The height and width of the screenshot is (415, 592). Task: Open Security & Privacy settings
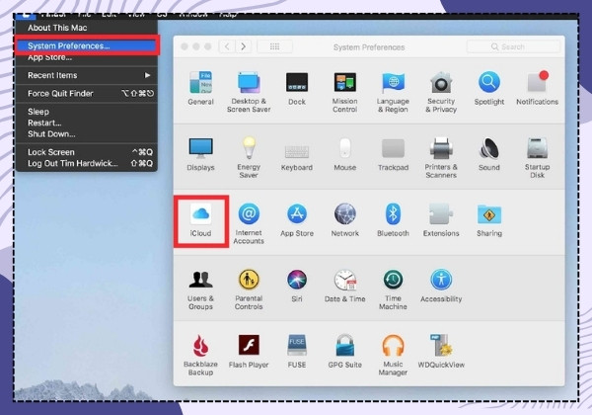coord(441,92)
